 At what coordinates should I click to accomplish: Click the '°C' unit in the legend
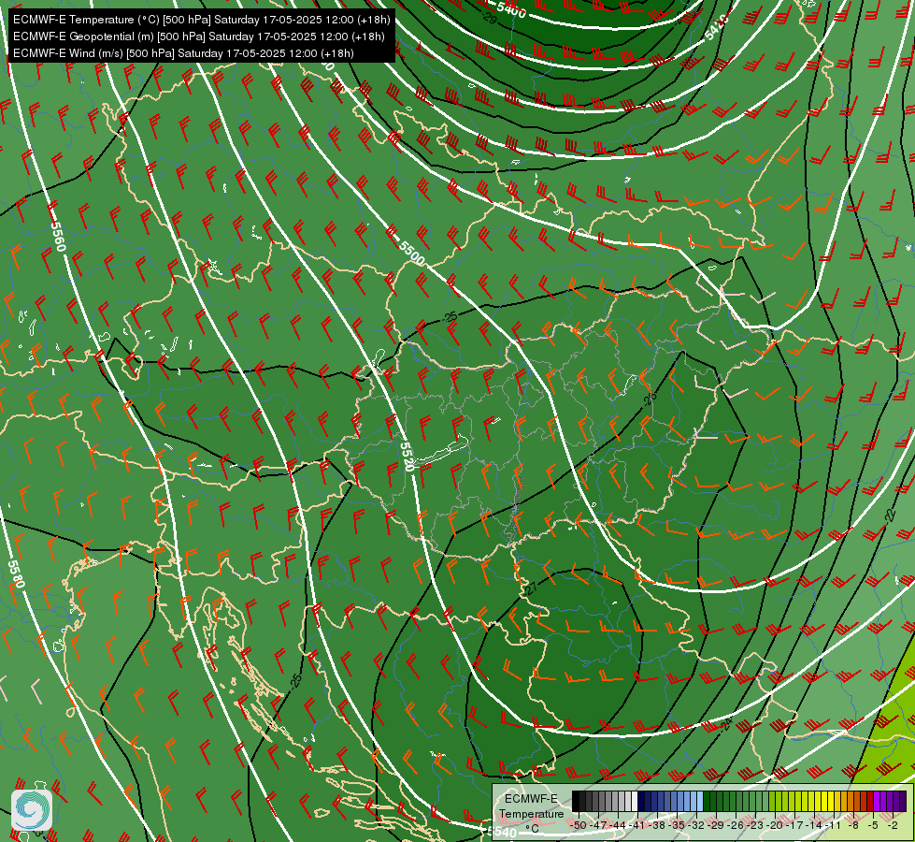pyautogui.click(x=532, y=829)
